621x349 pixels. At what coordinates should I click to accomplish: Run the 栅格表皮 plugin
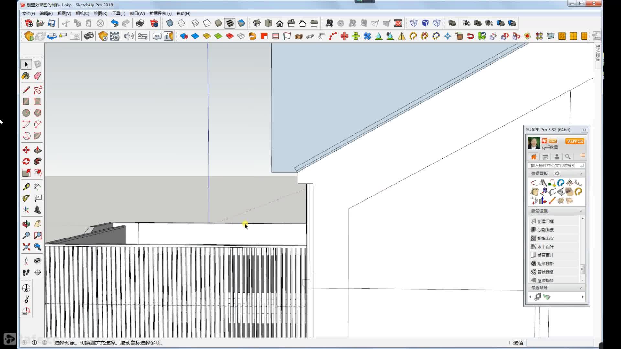(x=554, y=238)
